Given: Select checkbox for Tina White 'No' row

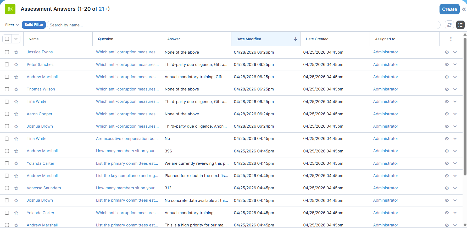Looking at the screenshot, I should [7, 139].
